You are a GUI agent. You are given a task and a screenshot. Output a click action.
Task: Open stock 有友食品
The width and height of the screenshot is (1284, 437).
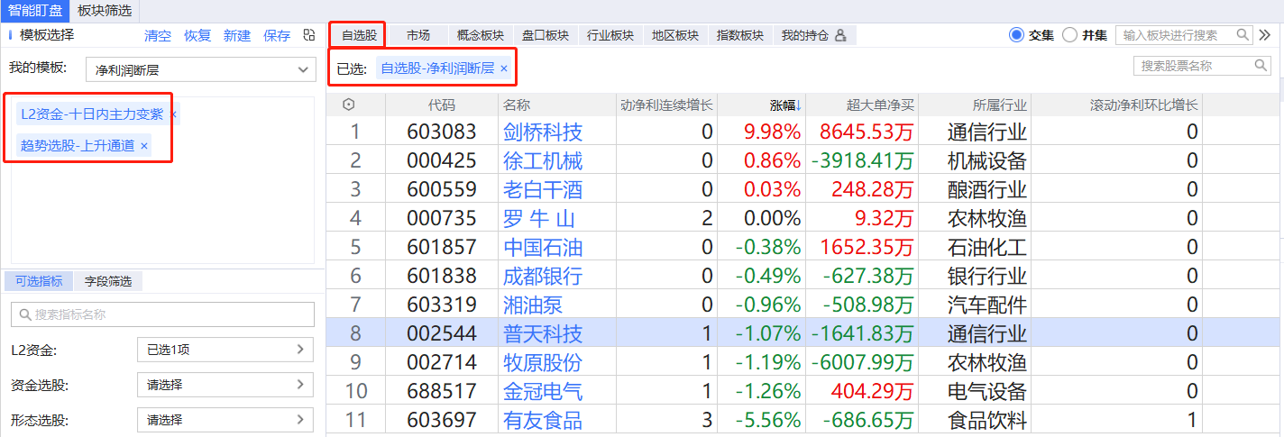tap(543, 421)
